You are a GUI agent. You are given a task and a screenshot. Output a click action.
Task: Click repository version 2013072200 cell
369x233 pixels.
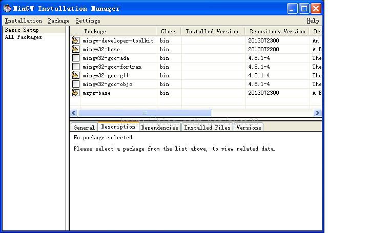click(263, 49)
